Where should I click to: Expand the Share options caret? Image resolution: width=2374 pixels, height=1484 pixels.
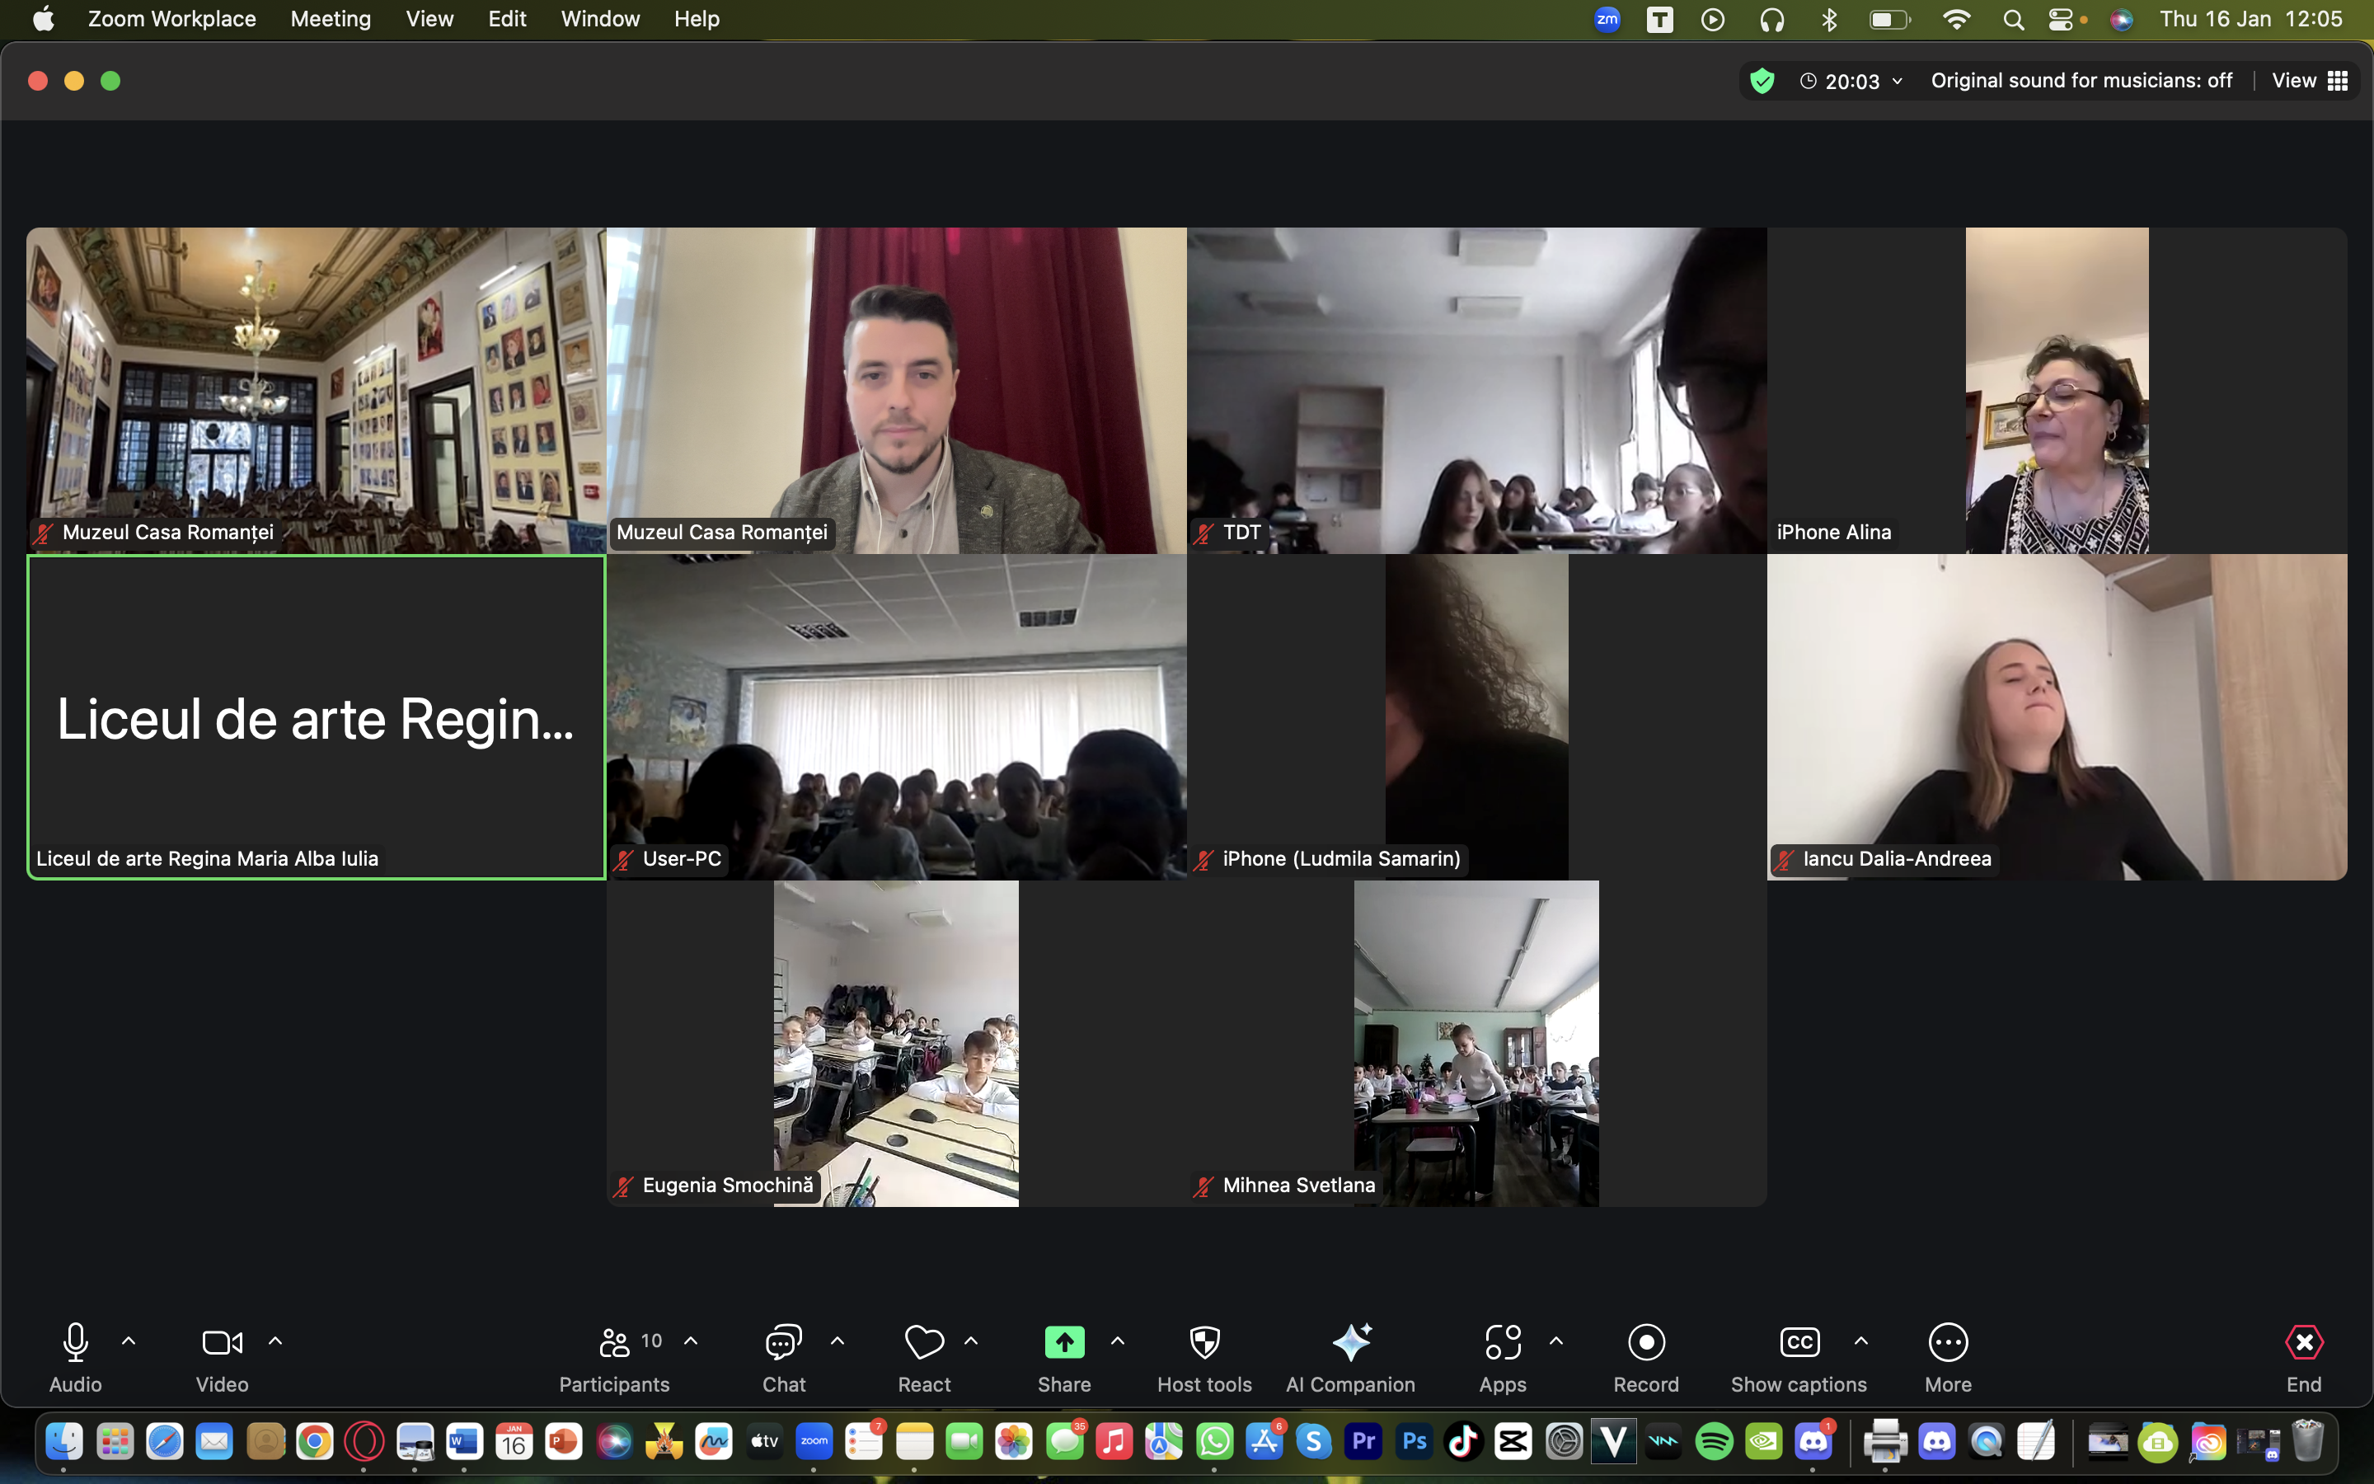pos(1118,1340)
